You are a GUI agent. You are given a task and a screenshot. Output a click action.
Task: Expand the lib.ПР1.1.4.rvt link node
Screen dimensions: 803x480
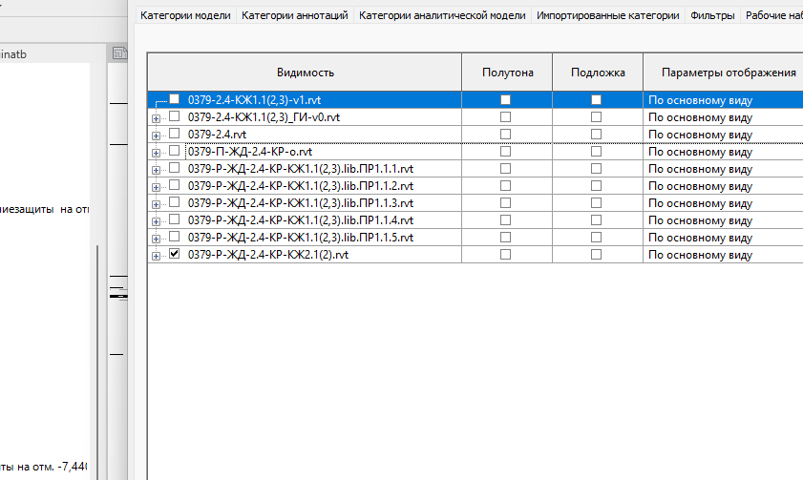pos(157,221)
